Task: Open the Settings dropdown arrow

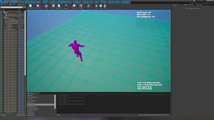Action: click(69, 6)
